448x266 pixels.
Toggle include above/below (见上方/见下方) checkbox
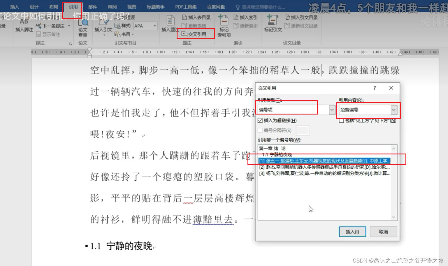(x=341, y=120)
